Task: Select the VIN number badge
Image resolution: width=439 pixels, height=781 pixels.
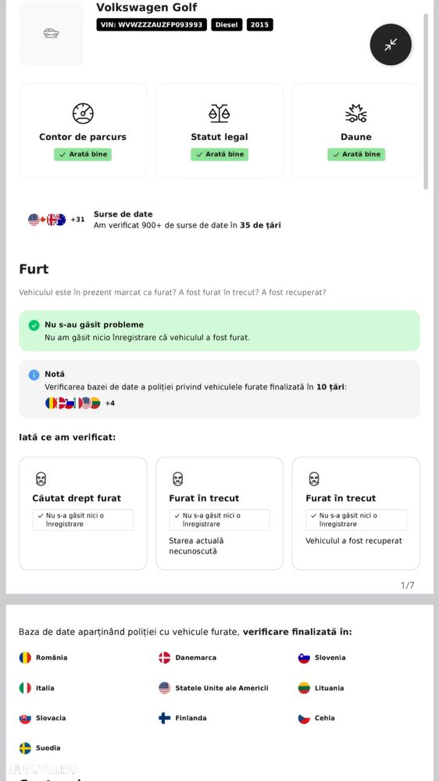Action: pyautogui.click(x=152, y=25)
